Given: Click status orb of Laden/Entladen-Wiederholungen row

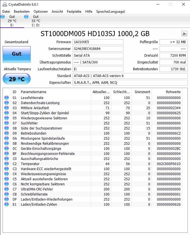Looking at the screenshot, I should 6,199.
